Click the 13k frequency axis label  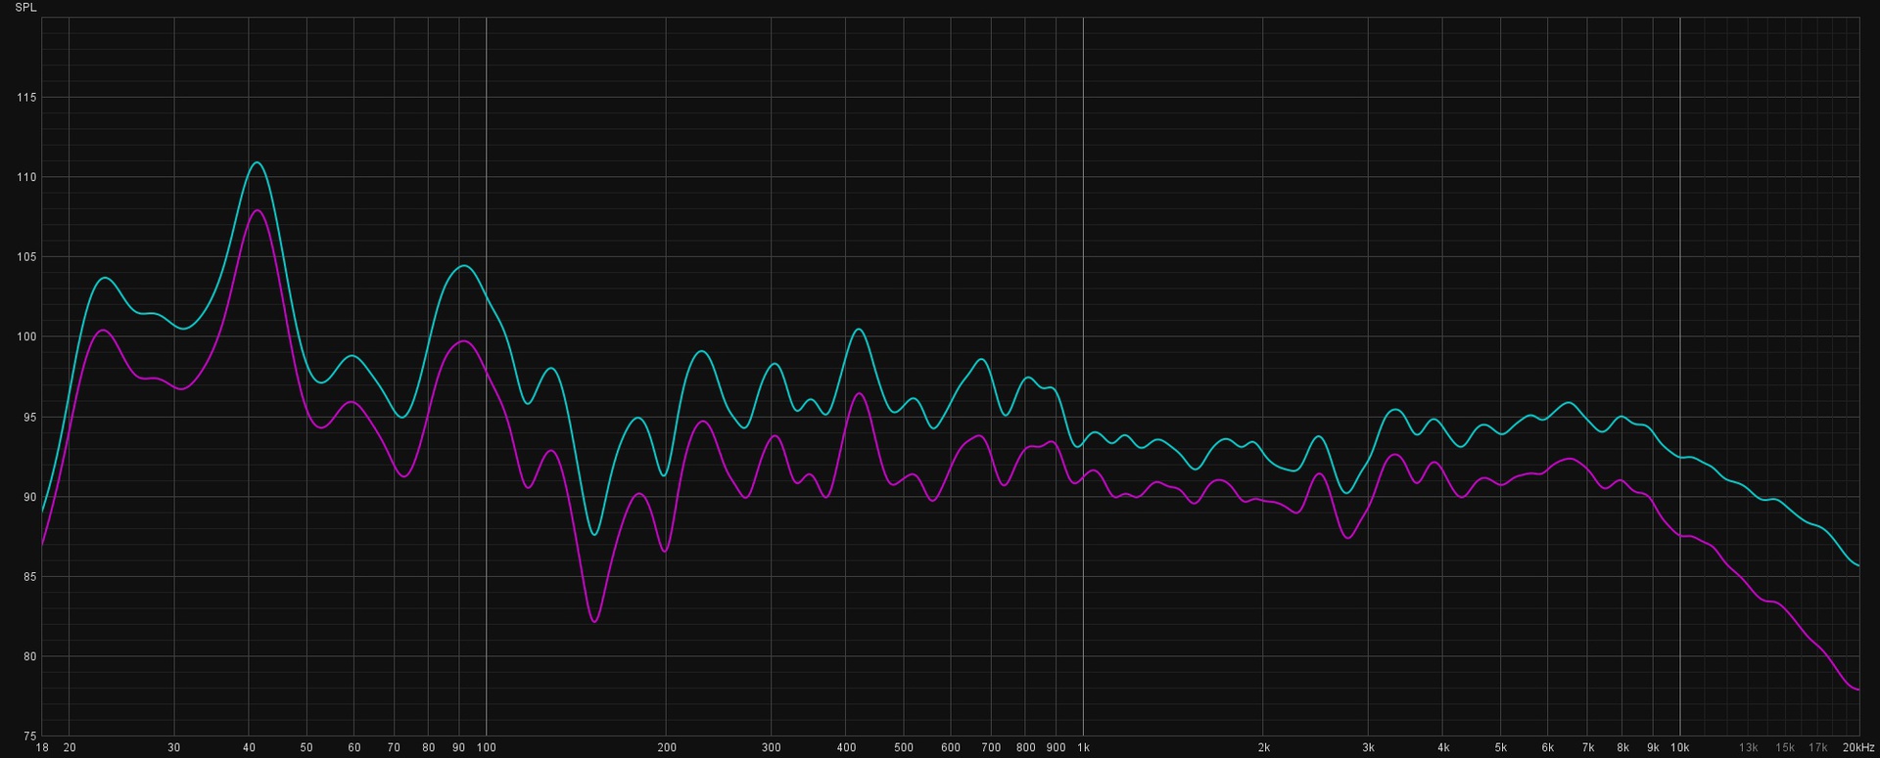1749,748
